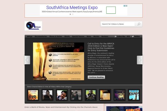Click the Naruto advertisement banner
The height and width of the screenshot is (111, 167).
coord(124,109)
